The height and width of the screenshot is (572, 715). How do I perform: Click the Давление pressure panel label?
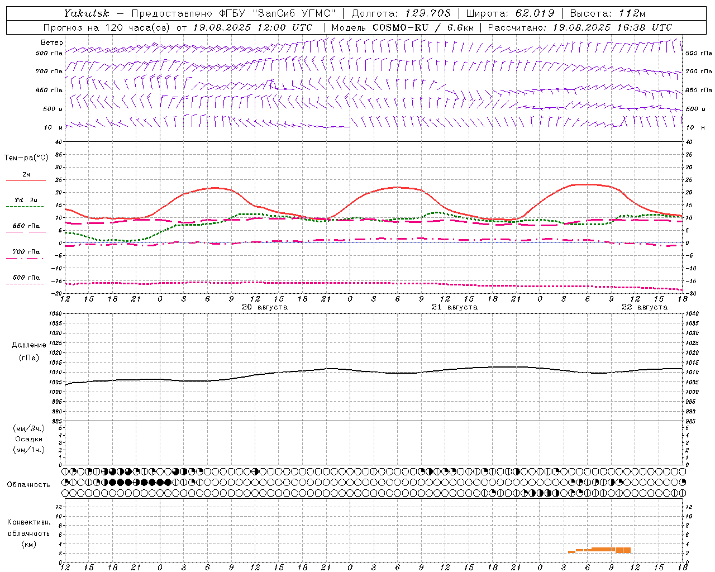pyautogui.click(x=28, y=345)
